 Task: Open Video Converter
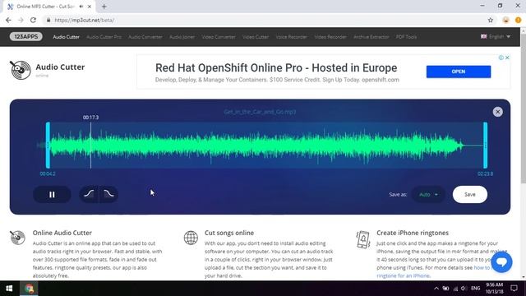pos(219,37)
